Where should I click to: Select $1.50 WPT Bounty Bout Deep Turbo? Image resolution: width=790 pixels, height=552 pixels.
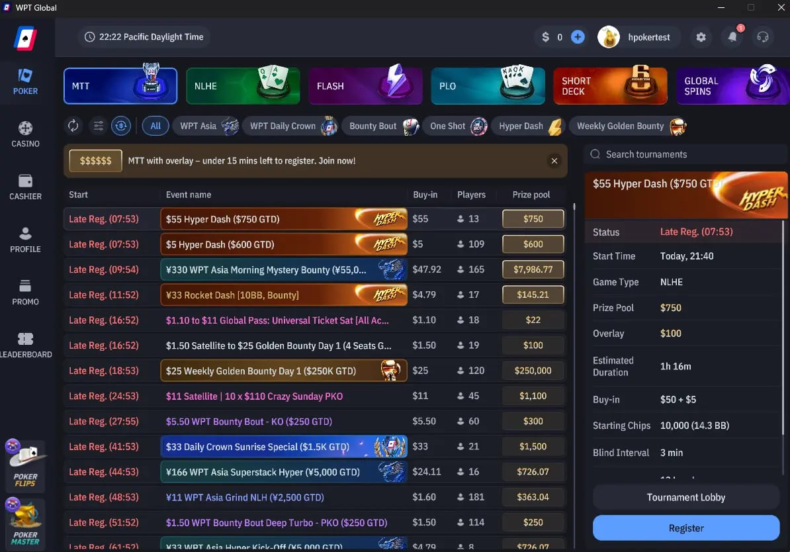pos(314,522)
